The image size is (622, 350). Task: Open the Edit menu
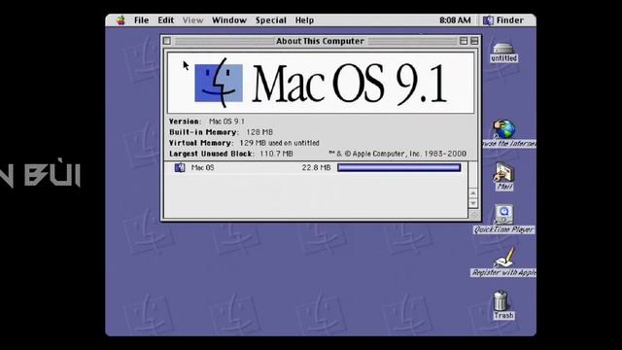[166, 20]
